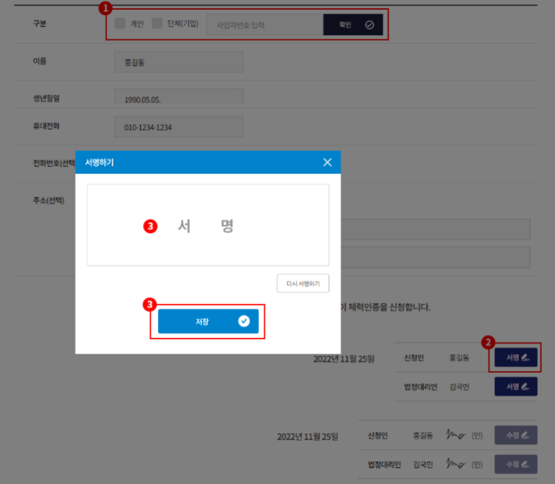Click 수정 next to 김국민 signature
Image resolution: width=555 pixels, height=484 pixels.
(515, 464)
